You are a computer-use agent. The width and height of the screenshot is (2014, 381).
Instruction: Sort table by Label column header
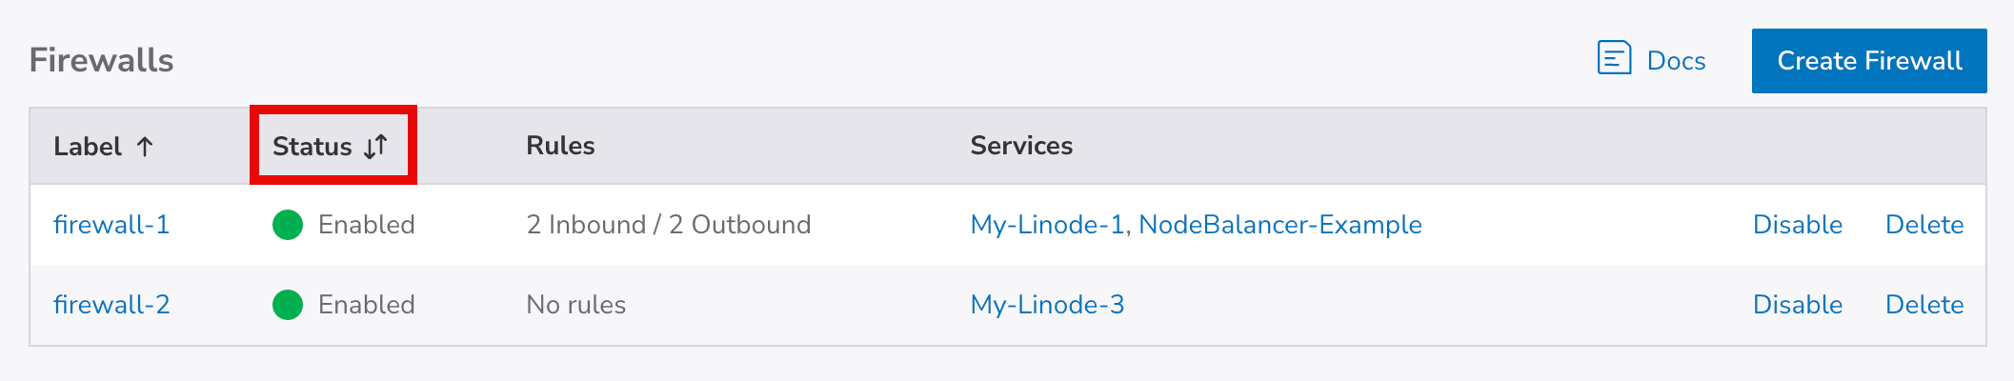click(x=88, y=147)
